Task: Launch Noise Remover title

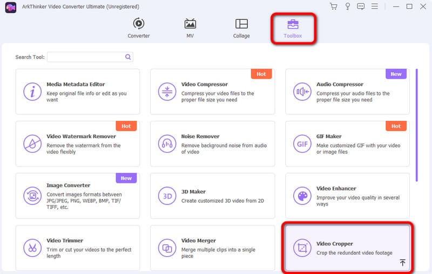Action: (x=200, y=136)
